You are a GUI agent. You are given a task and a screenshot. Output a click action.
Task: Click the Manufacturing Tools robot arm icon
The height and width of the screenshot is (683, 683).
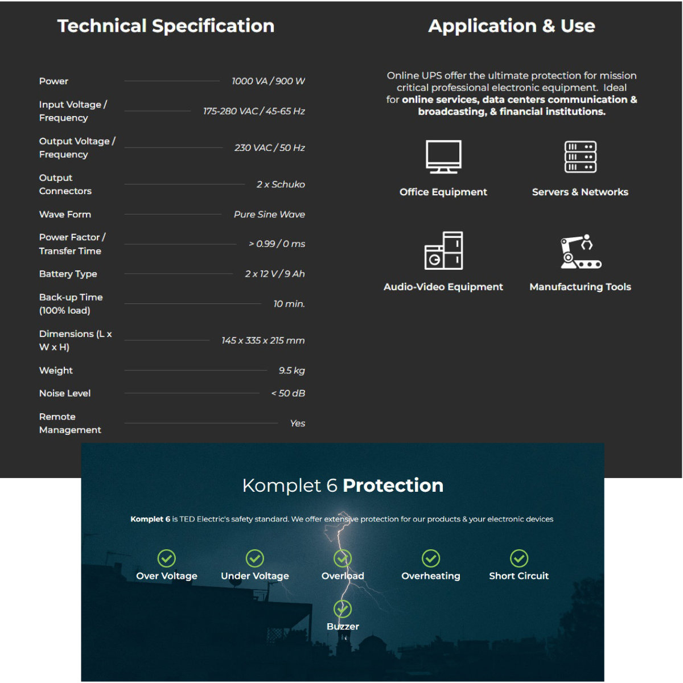[580, 251]
